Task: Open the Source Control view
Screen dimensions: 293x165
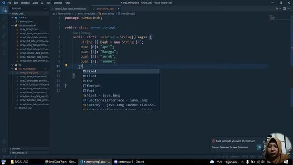Action: point(4,27)
